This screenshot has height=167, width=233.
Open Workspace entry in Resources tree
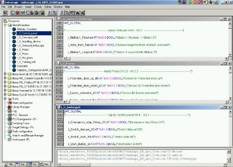coord(21,140)
